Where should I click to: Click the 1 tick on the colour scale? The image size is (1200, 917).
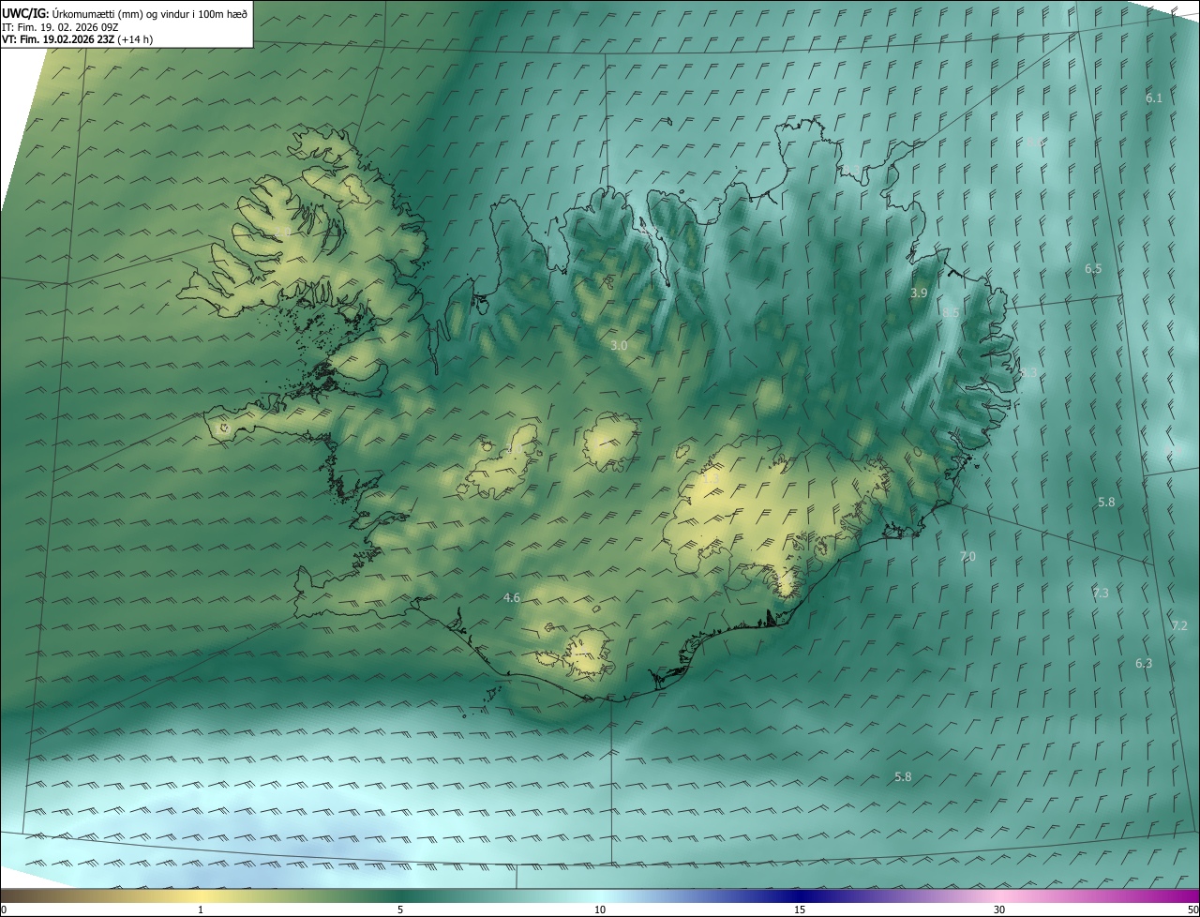click(x=201, y=909)
